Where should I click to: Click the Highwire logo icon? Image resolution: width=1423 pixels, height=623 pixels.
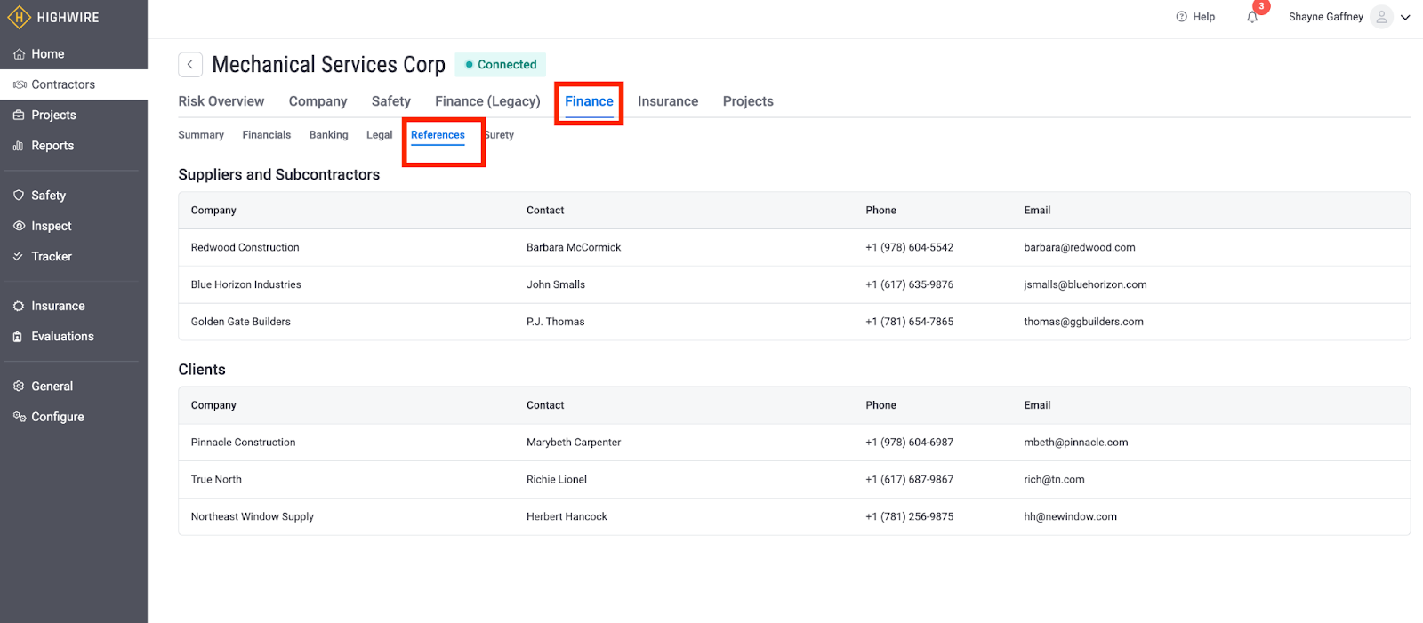click(19, 18)
